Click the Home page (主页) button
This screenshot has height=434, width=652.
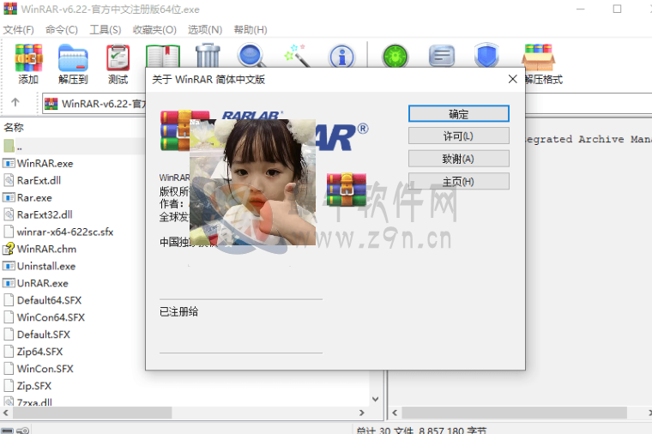459,181
